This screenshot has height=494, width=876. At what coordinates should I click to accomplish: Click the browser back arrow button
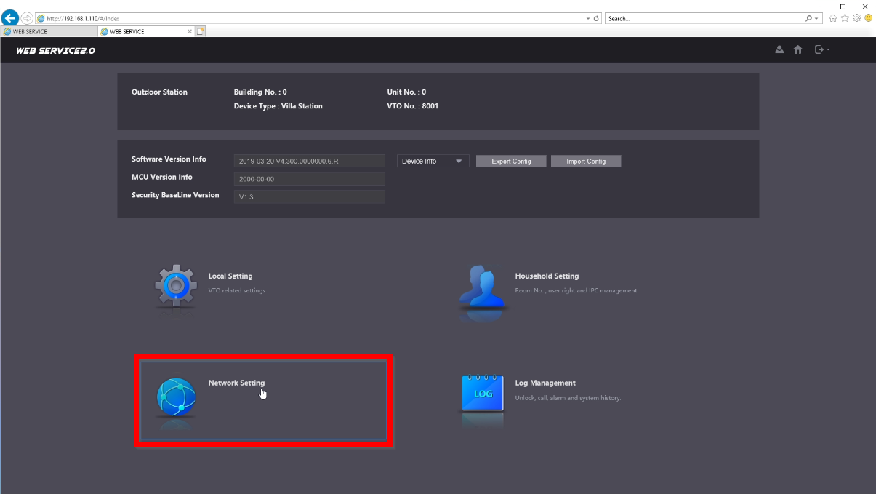click(11, 18)
